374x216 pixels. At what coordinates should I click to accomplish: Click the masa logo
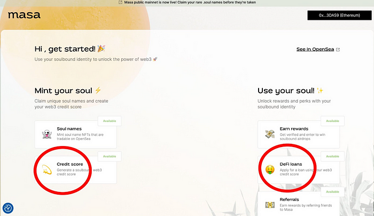point(24,16)
